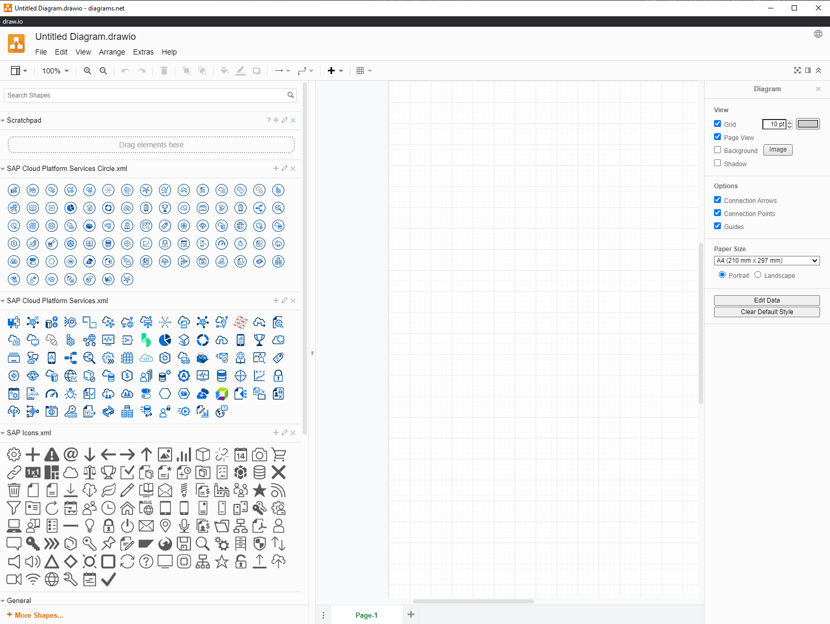Click the search magnifier in Search Shapes
This screenshot has height=624, width=830.
[290, 95]
